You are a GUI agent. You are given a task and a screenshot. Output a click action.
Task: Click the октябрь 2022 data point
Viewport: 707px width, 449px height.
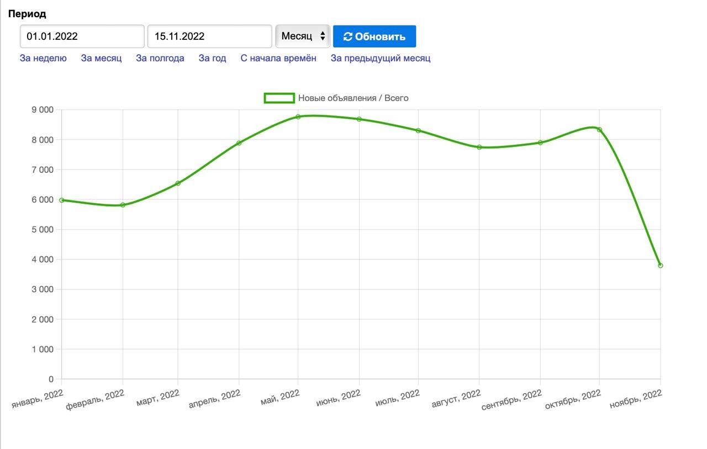599,130
